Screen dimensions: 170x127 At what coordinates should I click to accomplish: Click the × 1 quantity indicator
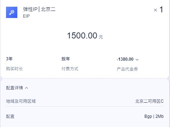pos(158,10)
